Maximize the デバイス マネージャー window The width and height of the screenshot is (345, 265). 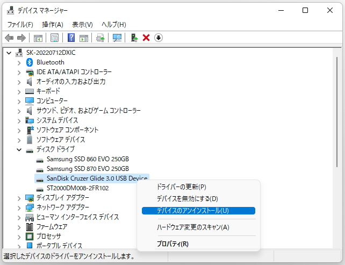[305, 10]
